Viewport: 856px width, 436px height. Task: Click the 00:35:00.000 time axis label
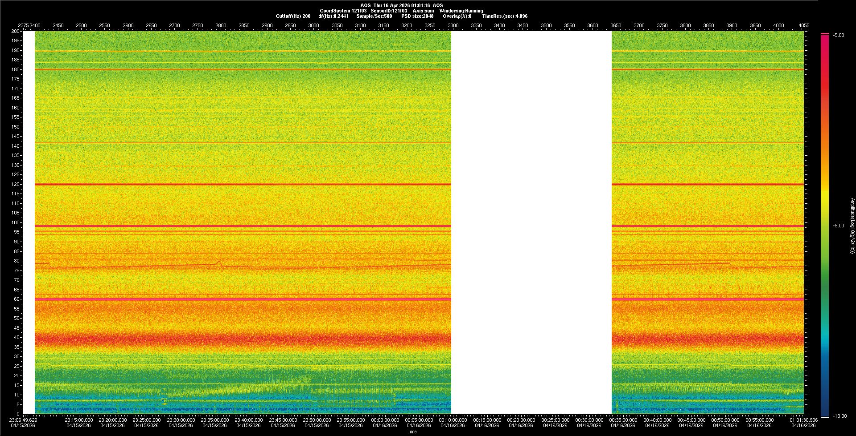pos(623,420)
